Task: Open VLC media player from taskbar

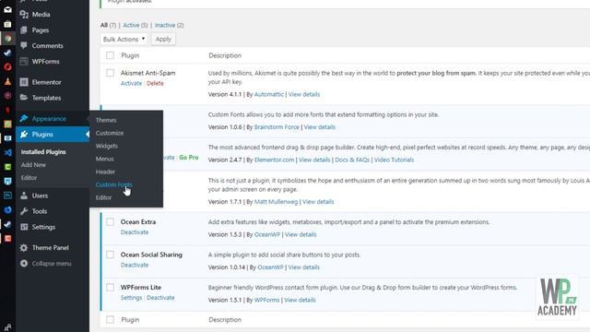Action: coord(7,81)
